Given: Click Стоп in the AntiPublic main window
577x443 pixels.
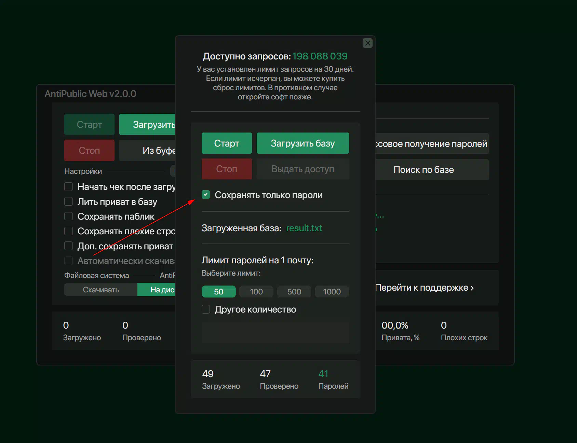Looking at the screenshot, I should coord(89,150).
